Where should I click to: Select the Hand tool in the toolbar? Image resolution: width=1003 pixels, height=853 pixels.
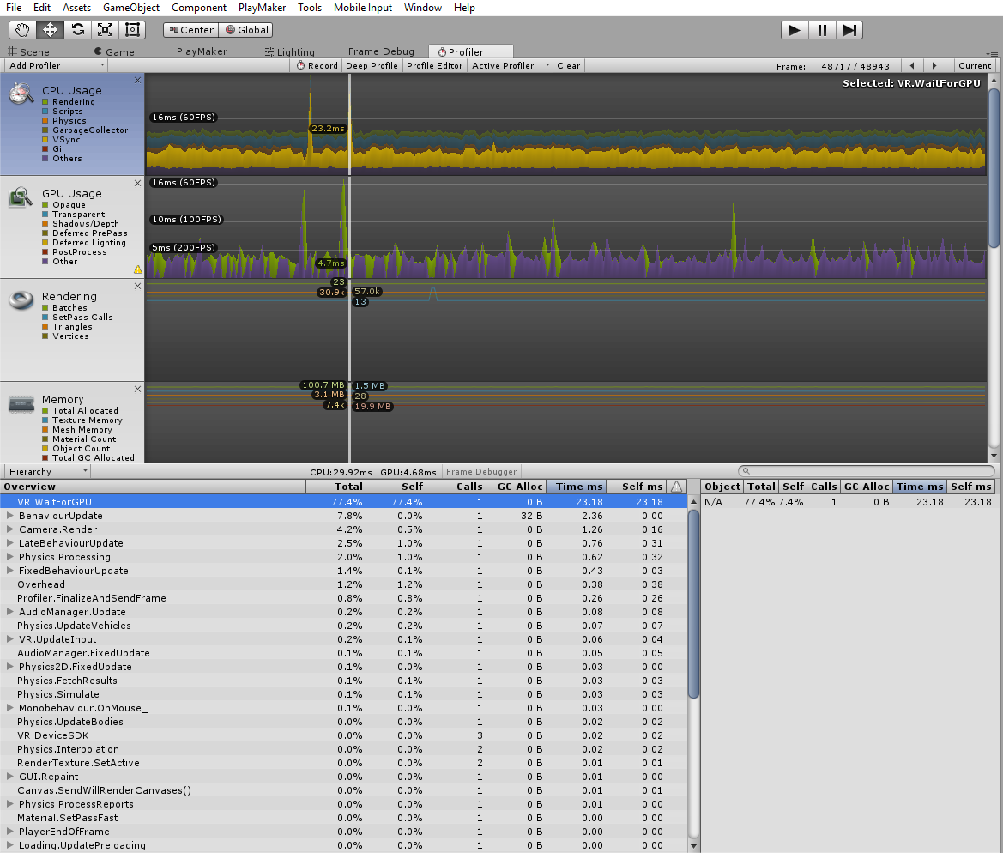pyautogui.click(x=21, y=29)
